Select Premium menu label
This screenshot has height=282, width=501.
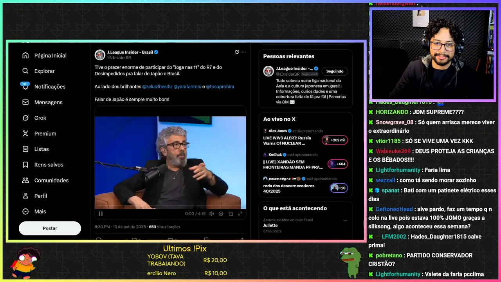[45, 134]
